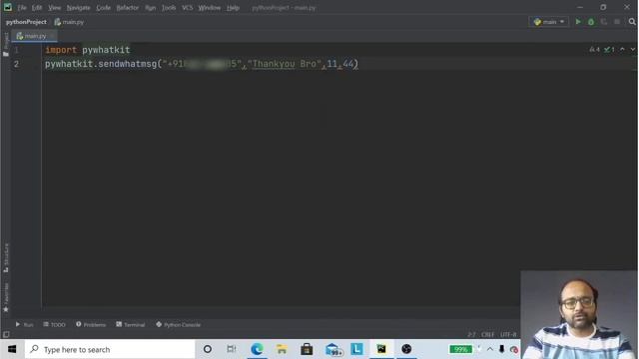Click the PyCharm logo icon in title bar

[x=8, y=7]
